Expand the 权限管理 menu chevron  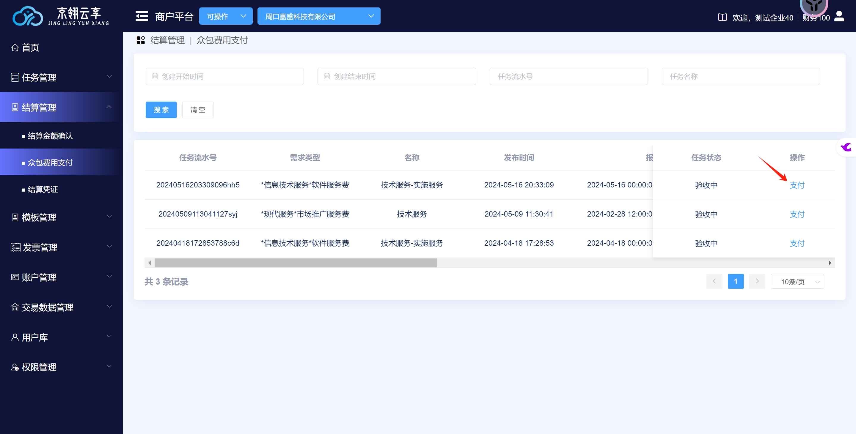pos(109,366)
